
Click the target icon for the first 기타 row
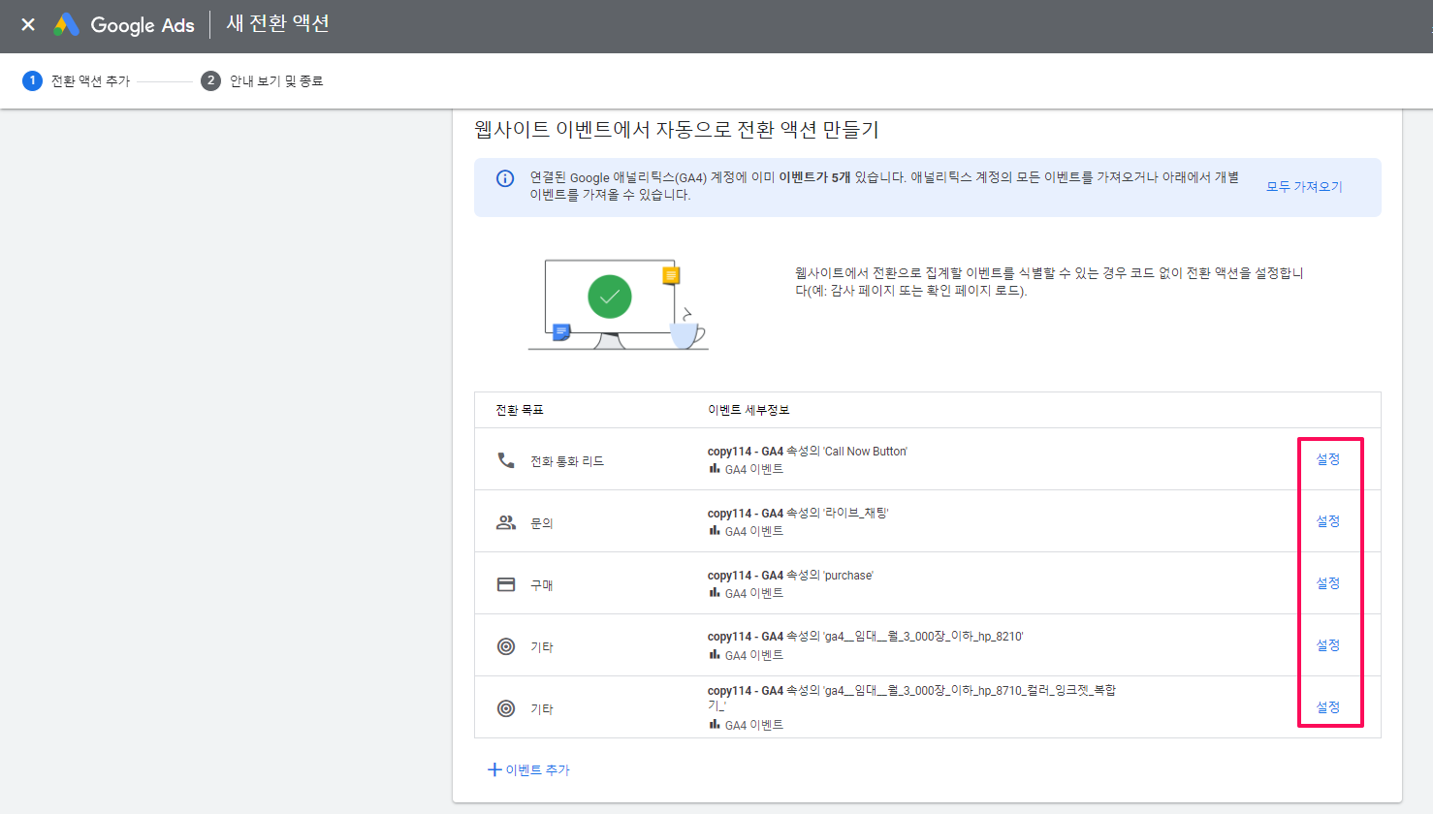pos(505,644)
